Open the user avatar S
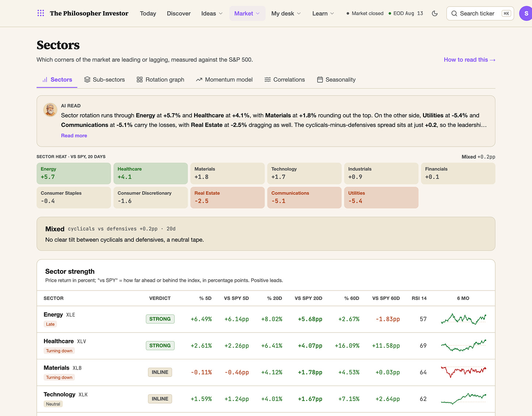Screen dimensions: 532x416 pyautogui.click(x=526, y=14)
